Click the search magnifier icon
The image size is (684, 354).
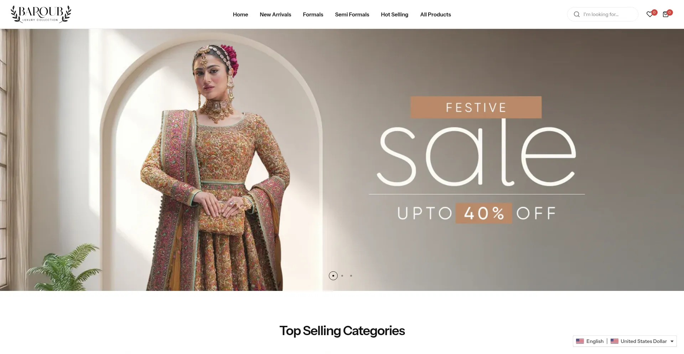576,14
